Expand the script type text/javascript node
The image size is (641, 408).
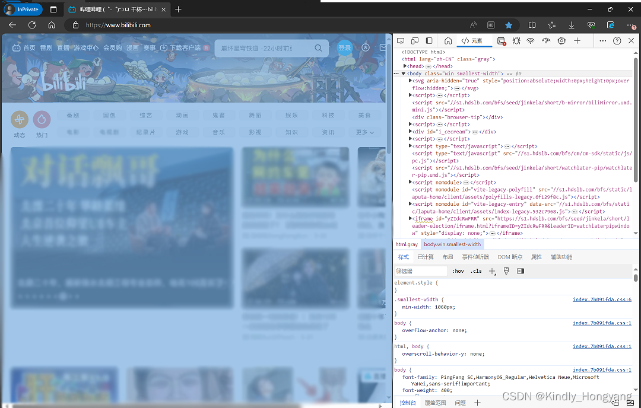pyautogui.click(x=410, y=146)
